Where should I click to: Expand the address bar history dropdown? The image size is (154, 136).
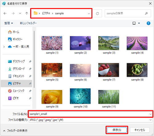[89, 14]
